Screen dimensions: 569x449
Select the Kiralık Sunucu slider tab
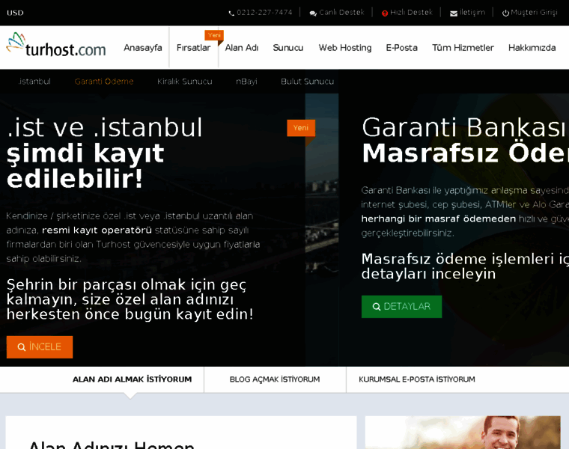[x=185, y=82]
